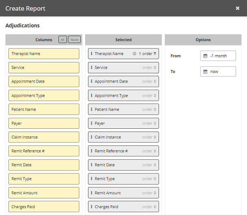Click drag handle of selected Patient Name
This screenshot has width=247, height=215.
[92, 109]
